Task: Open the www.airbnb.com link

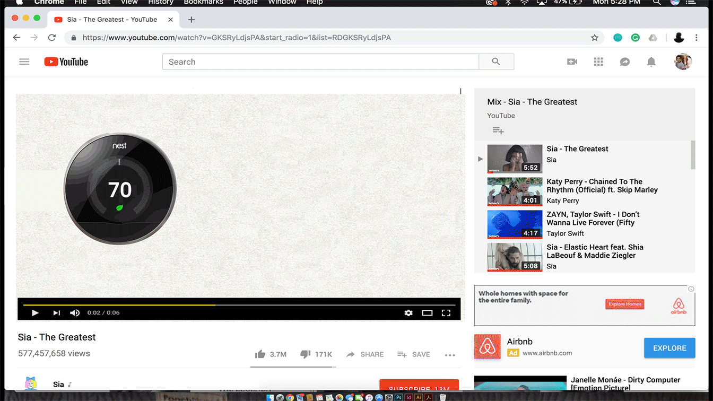Action: tap(547, 353)
